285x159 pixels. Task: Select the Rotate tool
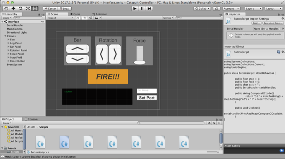click(21, 8)
